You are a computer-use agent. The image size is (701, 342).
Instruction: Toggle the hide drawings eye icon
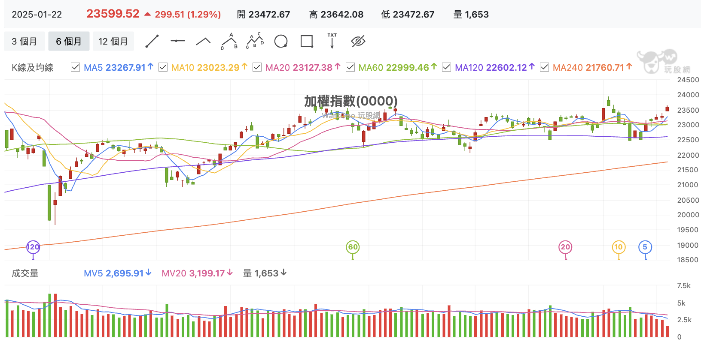pos(358,41)
